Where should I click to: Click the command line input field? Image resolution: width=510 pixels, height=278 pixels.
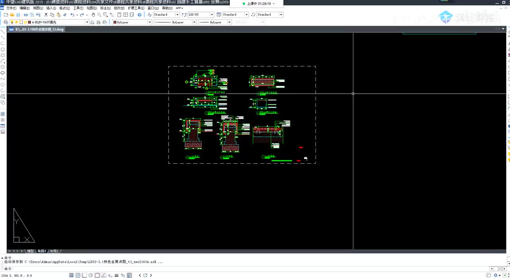click(247, 269)
